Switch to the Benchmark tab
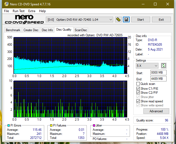Screen dimensions: 176x144 click(x=13, y=30)
